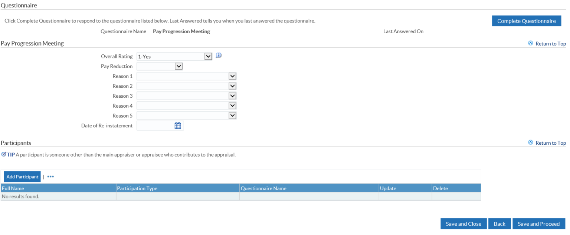Click Save and Close
The height and width of the screenshot is (235, 570).
(x=463, y=224)
